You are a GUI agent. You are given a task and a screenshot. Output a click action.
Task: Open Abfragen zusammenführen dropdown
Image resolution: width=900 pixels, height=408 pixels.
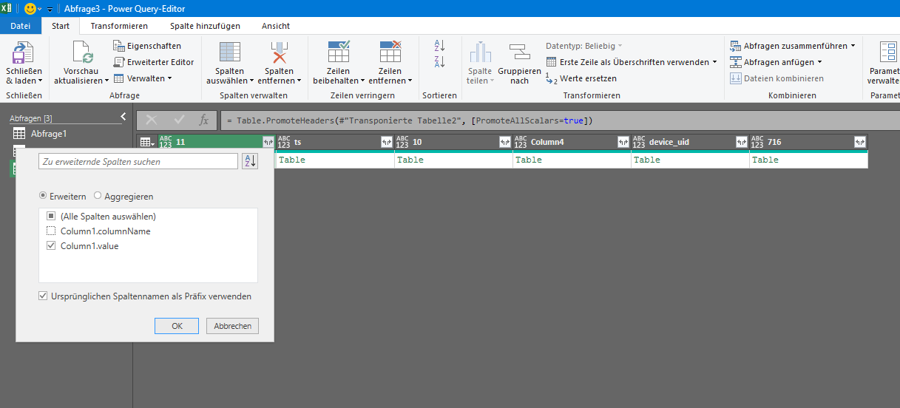click(793, 46)
